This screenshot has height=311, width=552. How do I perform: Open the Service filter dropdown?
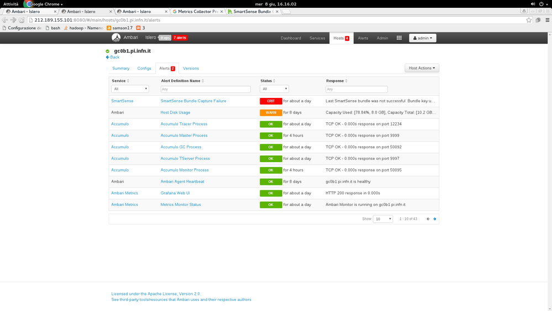[x=130, y=89]
